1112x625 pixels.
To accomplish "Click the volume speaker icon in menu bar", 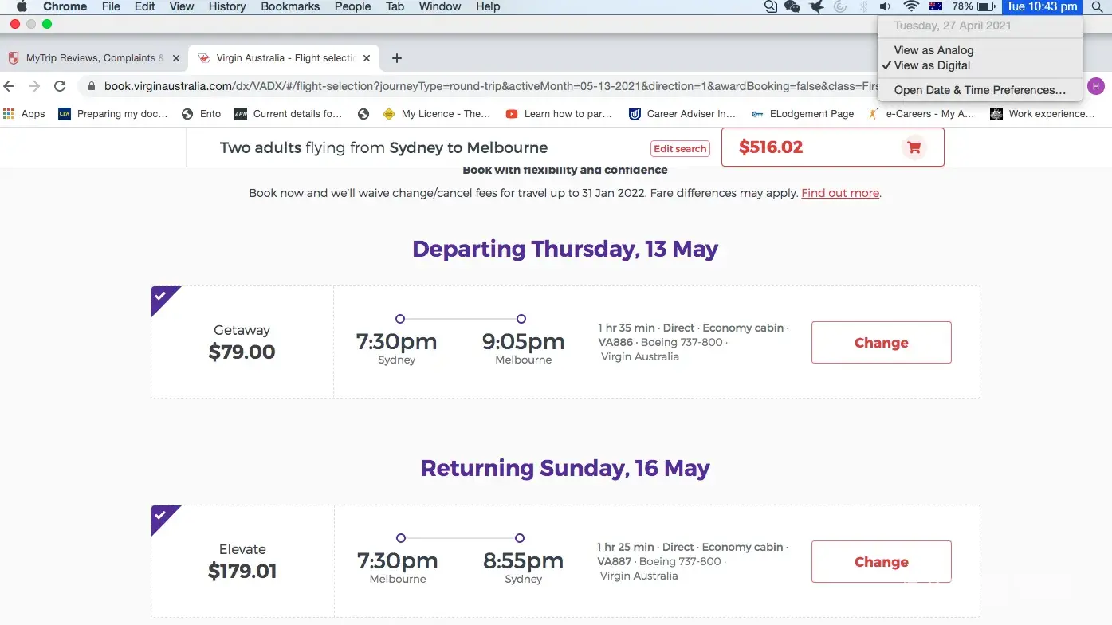I will 885,6.
